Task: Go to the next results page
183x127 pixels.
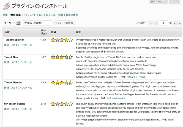Action: tap(174, 23)
